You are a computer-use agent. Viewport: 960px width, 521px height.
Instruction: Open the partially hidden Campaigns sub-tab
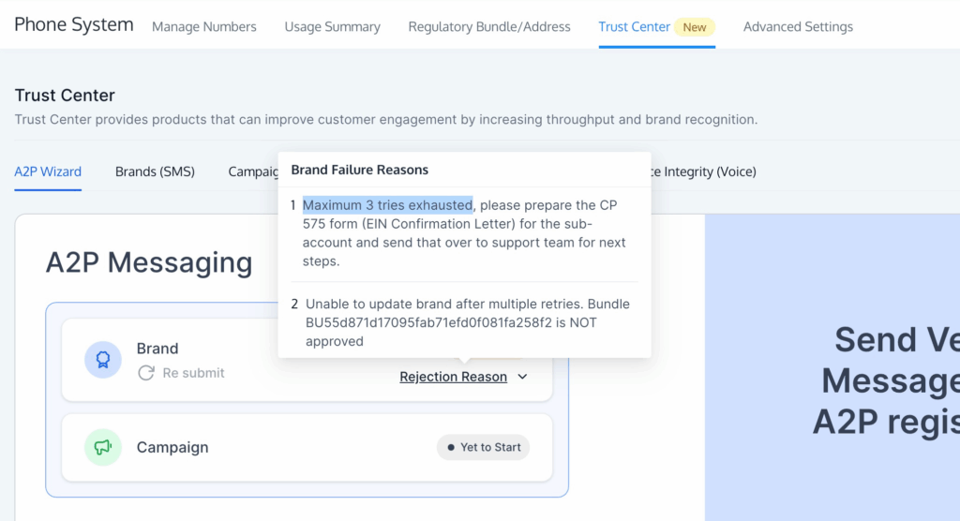click(x=253, y=171)
